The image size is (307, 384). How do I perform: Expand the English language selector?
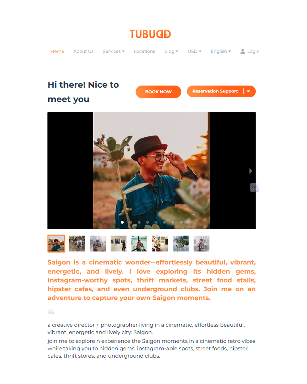221,51
